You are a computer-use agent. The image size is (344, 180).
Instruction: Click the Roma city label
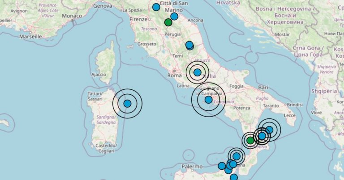pyautogui.click(x=174, y=75)
